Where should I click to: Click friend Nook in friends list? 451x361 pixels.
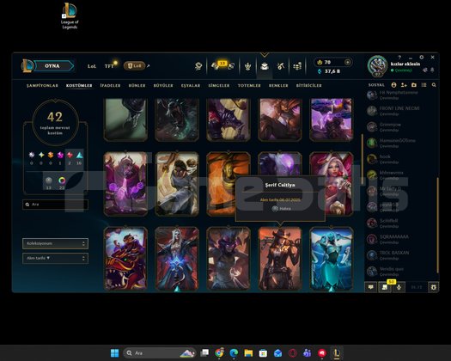tap(400, 159)
